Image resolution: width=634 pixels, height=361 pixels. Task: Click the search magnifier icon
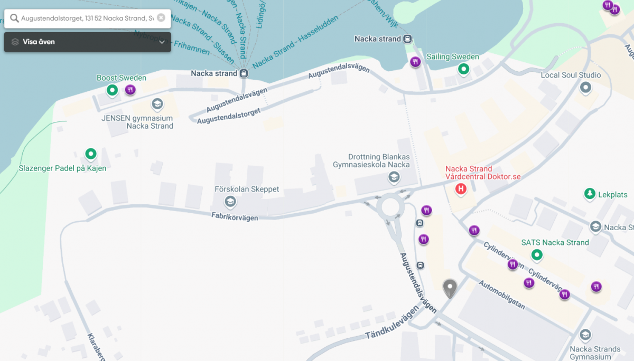14,18
